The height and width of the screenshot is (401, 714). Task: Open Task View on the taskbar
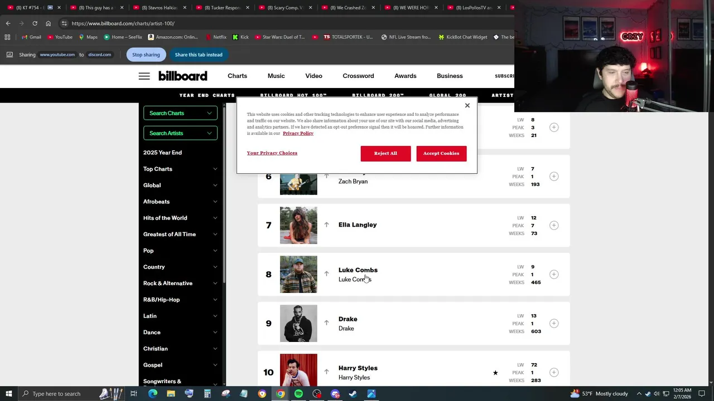[x=134, y=394]
